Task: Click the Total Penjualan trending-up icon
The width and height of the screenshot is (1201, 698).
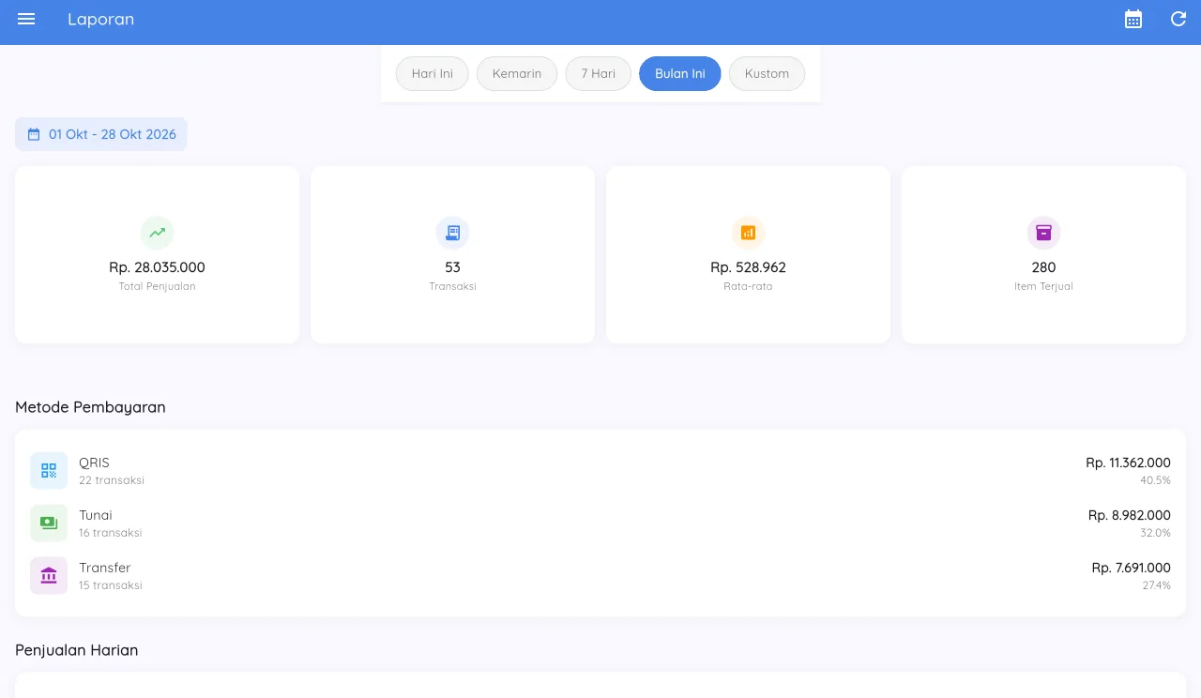Action: pyautogui.click(x=158, y=233)
